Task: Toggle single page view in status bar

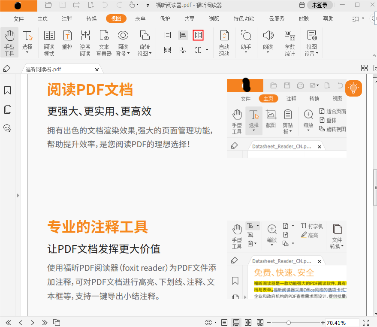Action: 224,322
